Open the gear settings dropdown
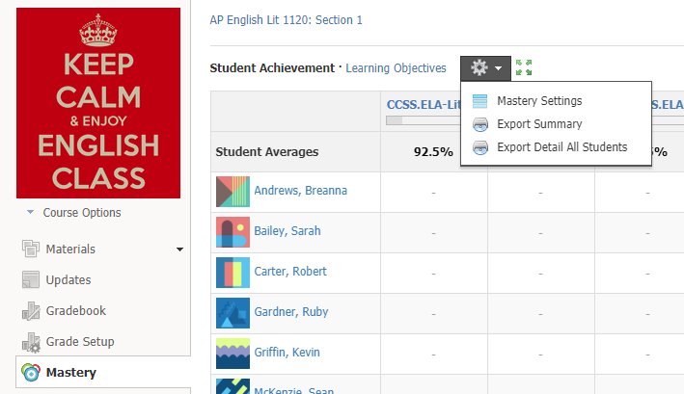 tap(485, 68)
